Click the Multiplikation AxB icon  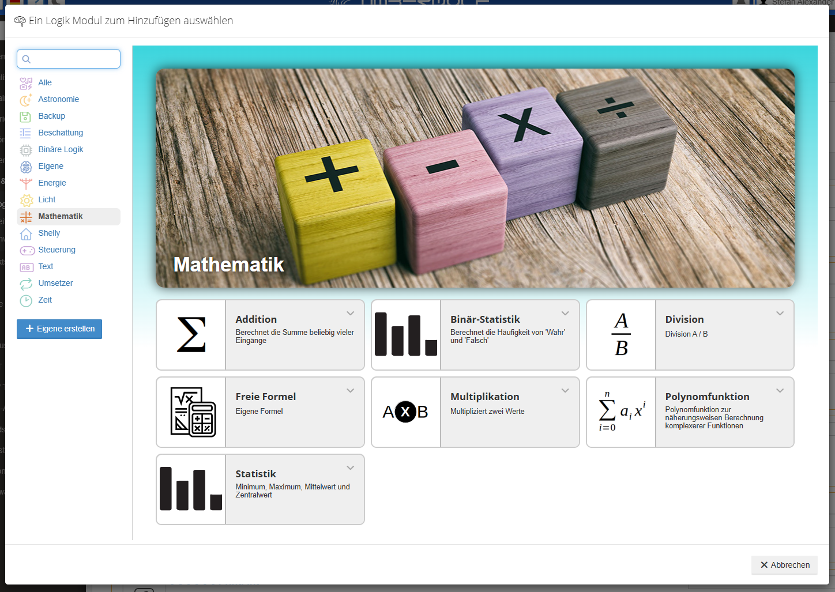pos(406,412)
